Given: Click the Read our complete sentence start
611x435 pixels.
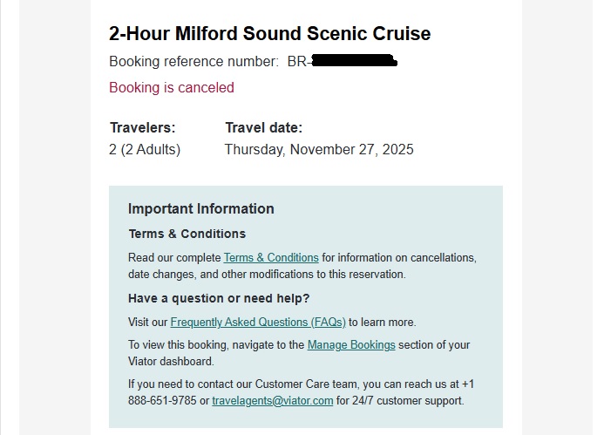Looking at the screenshot, I should tap(174, 258).
